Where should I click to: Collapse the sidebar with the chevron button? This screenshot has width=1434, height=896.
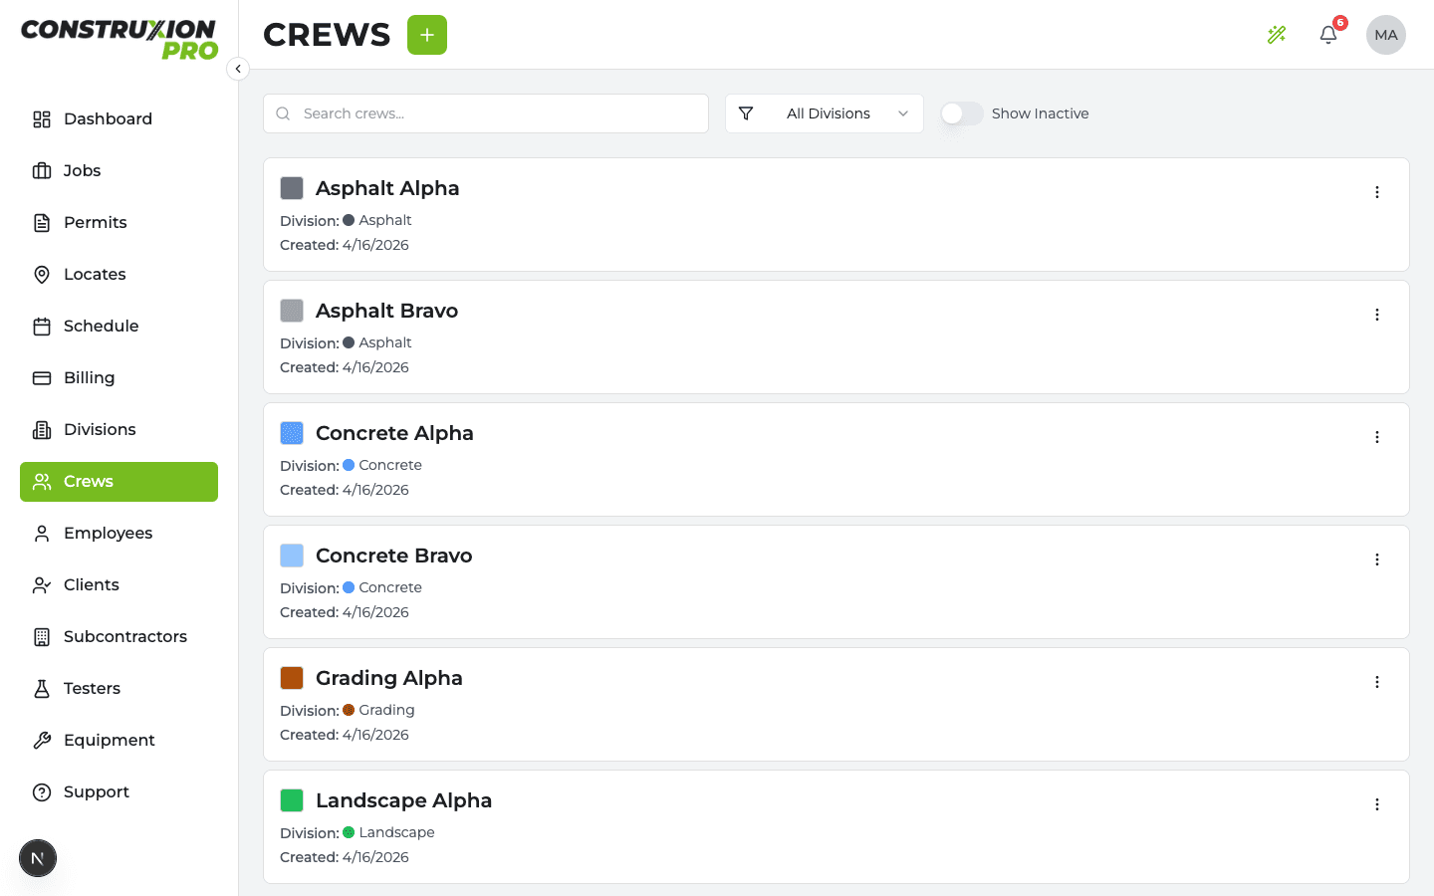(238, 69)
